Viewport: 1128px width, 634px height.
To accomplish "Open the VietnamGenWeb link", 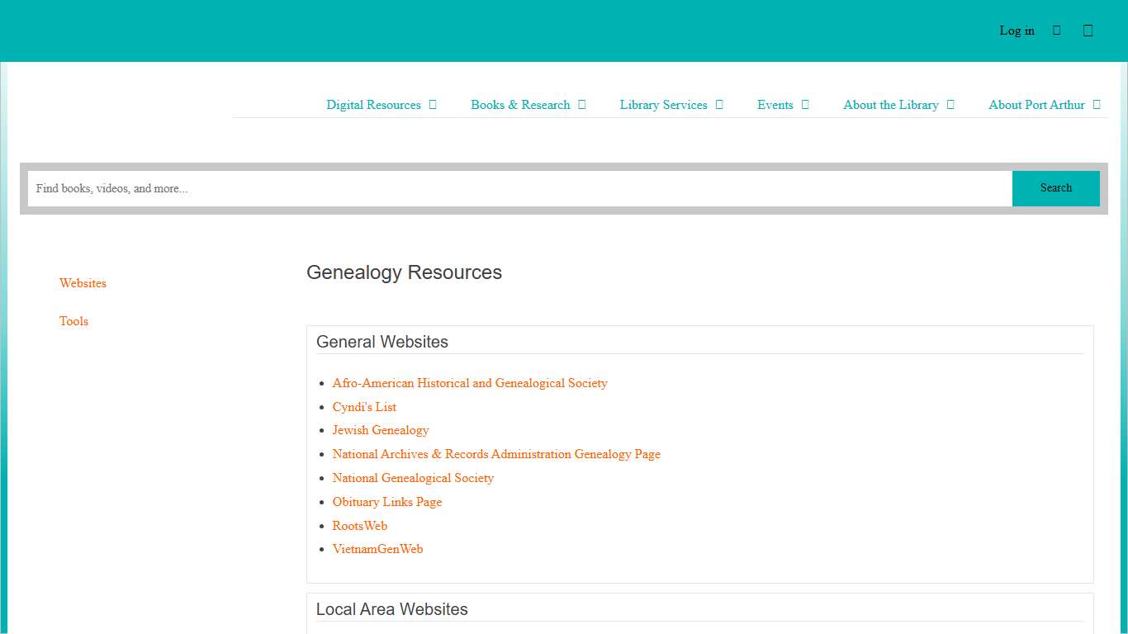I will 377,549.
